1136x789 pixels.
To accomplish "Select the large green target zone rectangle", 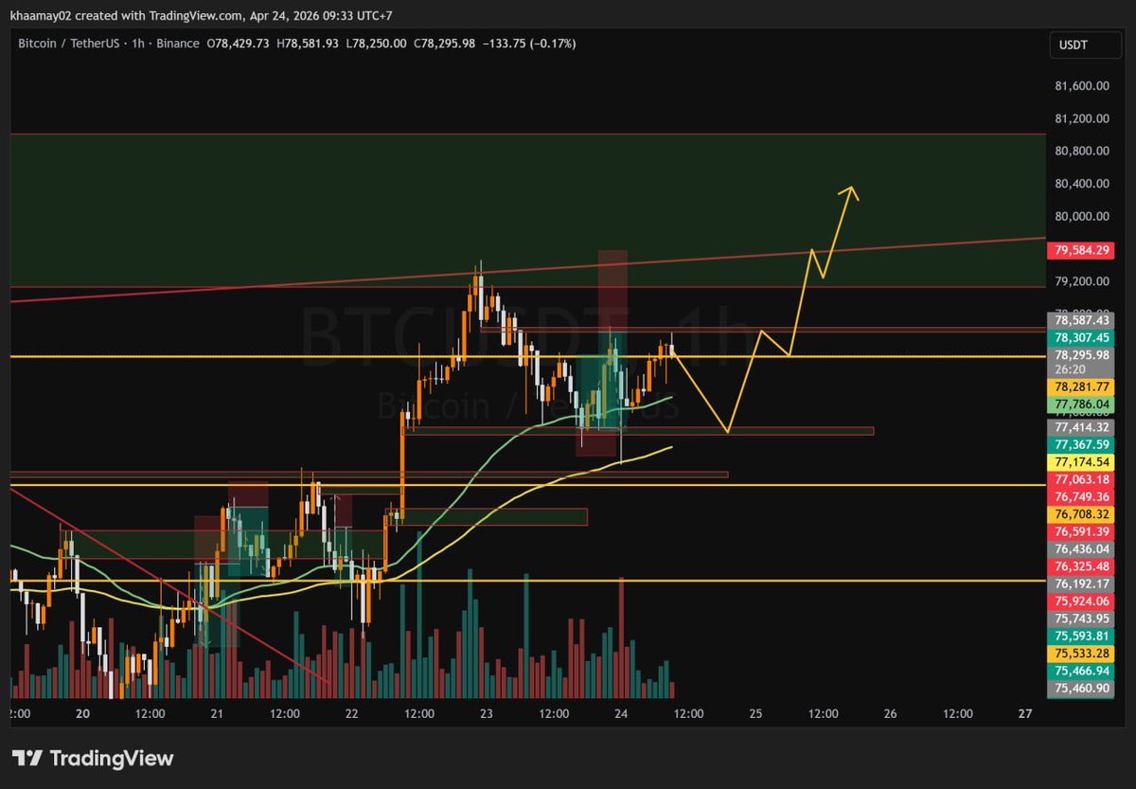I will 527,210.
